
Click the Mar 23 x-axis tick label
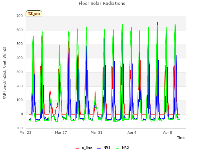point(26,133)
